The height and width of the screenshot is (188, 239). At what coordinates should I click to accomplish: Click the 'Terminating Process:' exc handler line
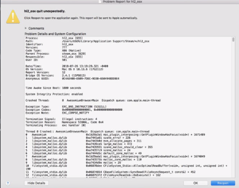pyautogui.click(x=56, y=125)
